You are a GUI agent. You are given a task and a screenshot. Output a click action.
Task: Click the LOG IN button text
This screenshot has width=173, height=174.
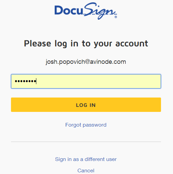point(86,105)
